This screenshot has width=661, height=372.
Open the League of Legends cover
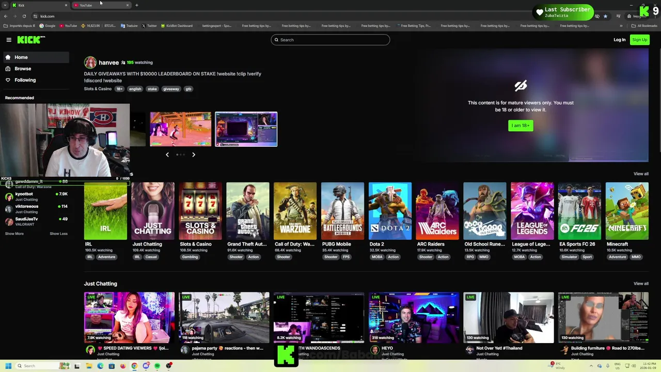532,211
